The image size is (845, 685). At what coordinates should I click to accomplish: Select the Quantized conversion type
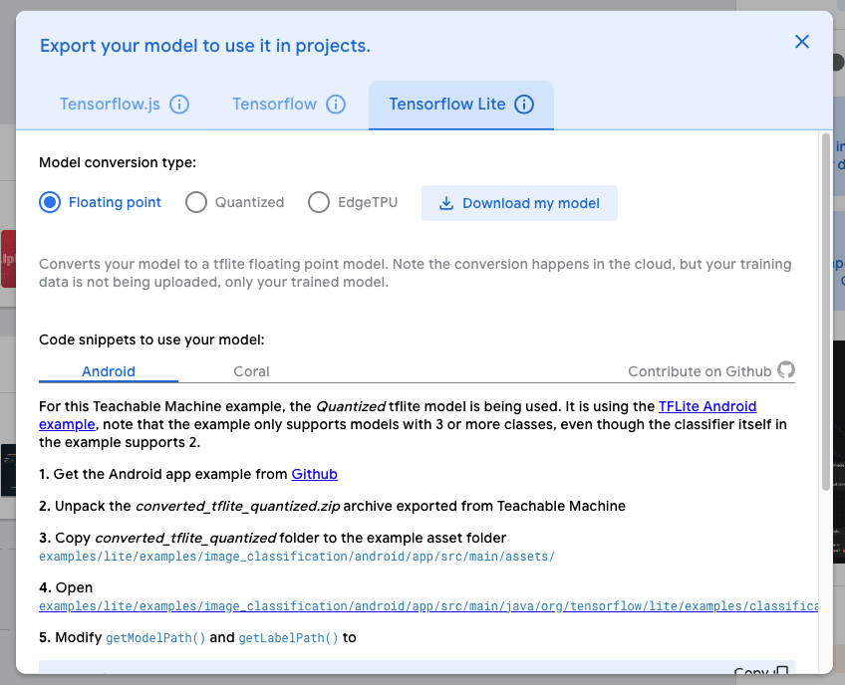195,202
